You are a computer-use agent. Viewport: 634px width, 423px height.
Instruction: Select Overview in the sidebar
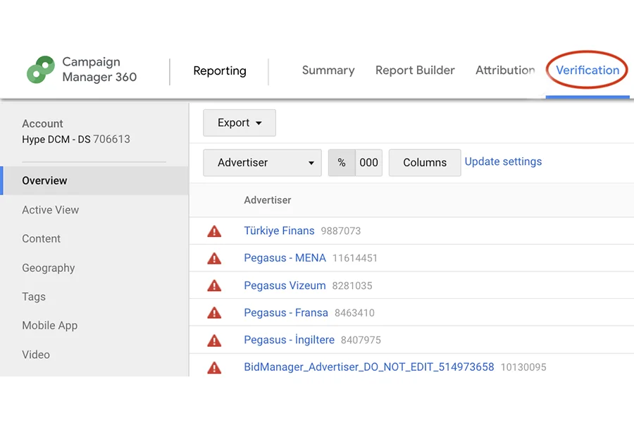[95, 180]
